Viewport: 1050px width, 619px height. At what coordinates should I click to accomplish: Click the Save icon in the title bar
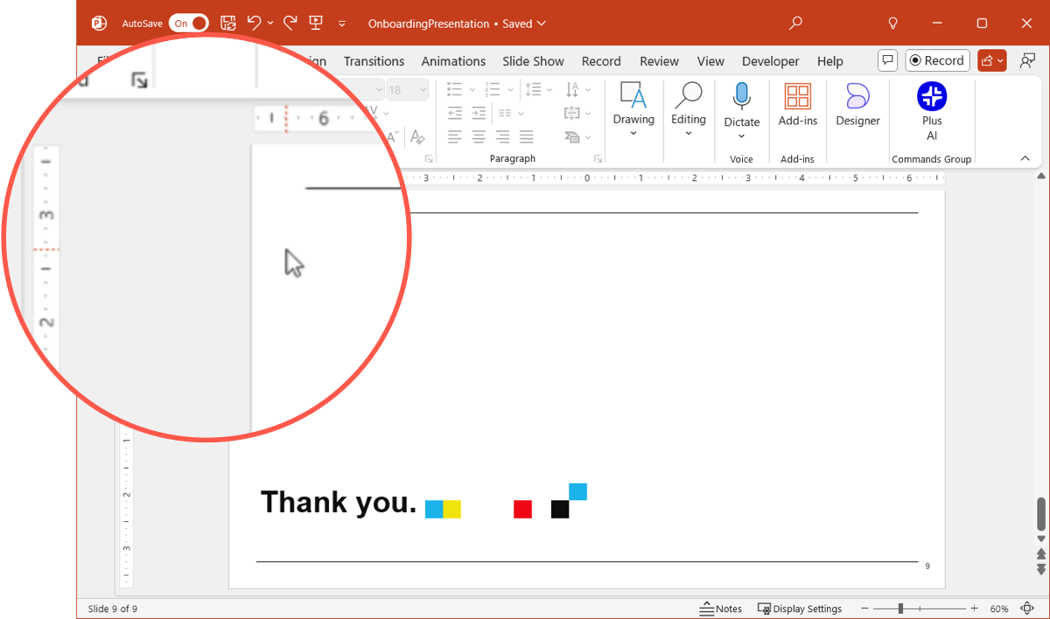click(x=227, y=24)
